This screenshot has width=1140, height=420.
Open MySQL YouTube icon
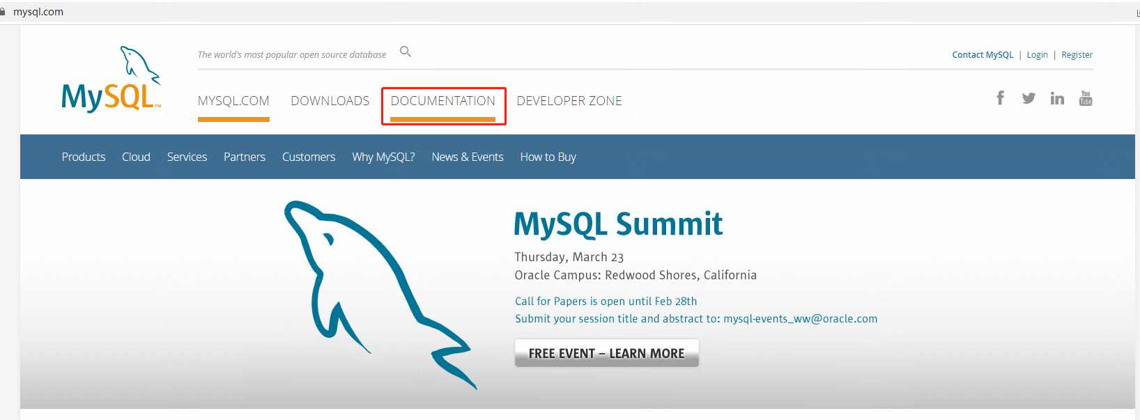coord(1086,98)
